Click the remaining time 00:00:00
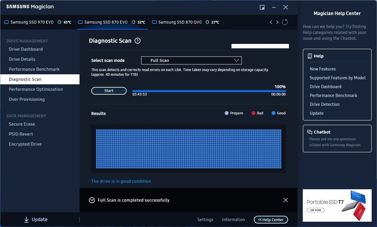The image size is (377, 227). click(278, 94)
